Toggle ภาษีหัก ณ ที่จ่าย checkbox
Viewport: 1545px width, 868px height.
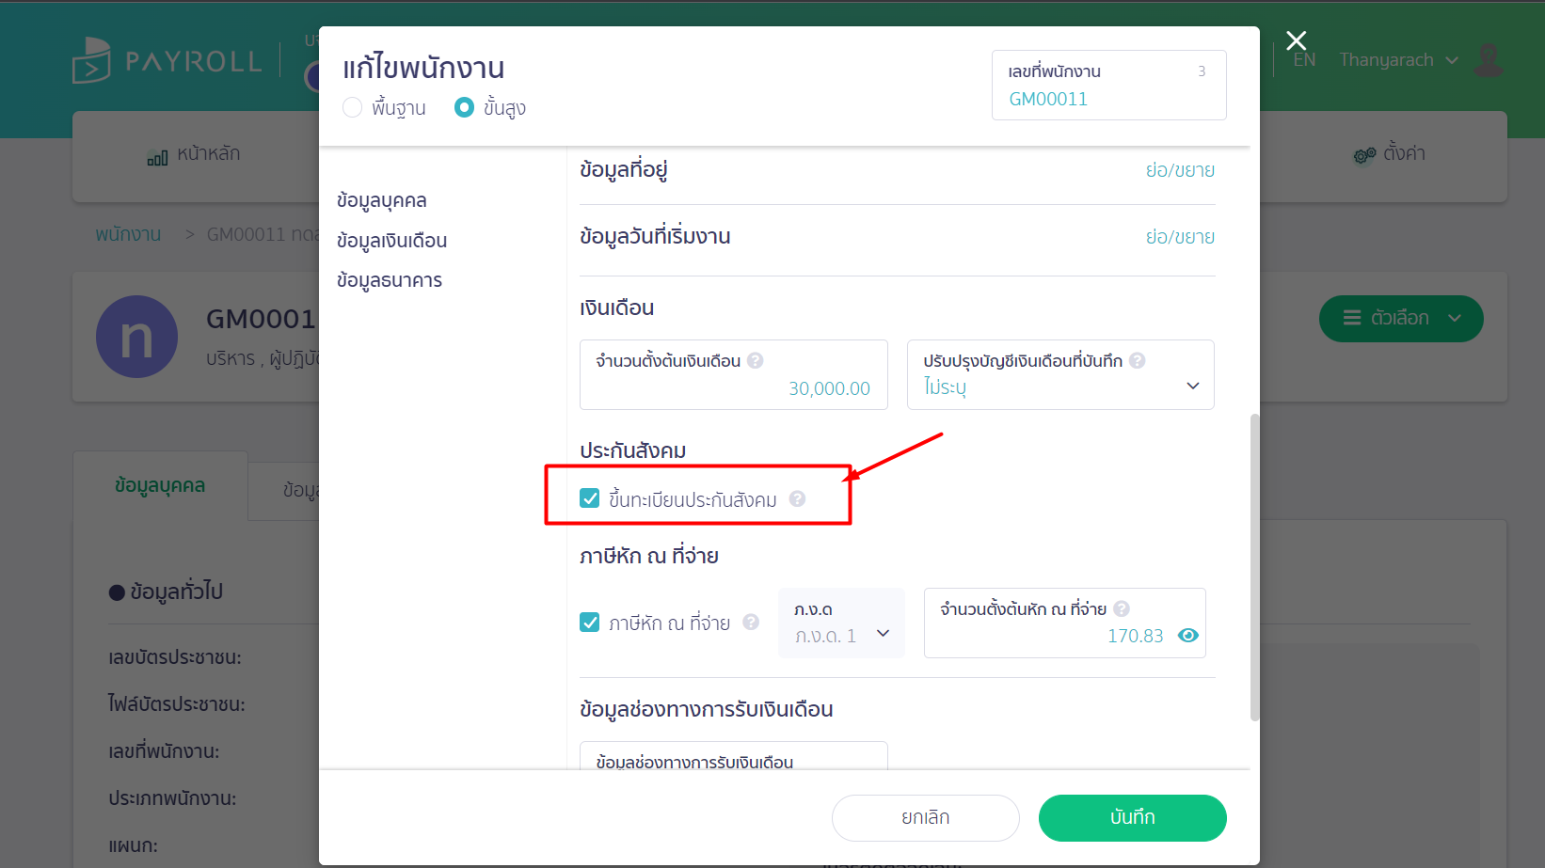pyautogui.click(x=590, y=623)
